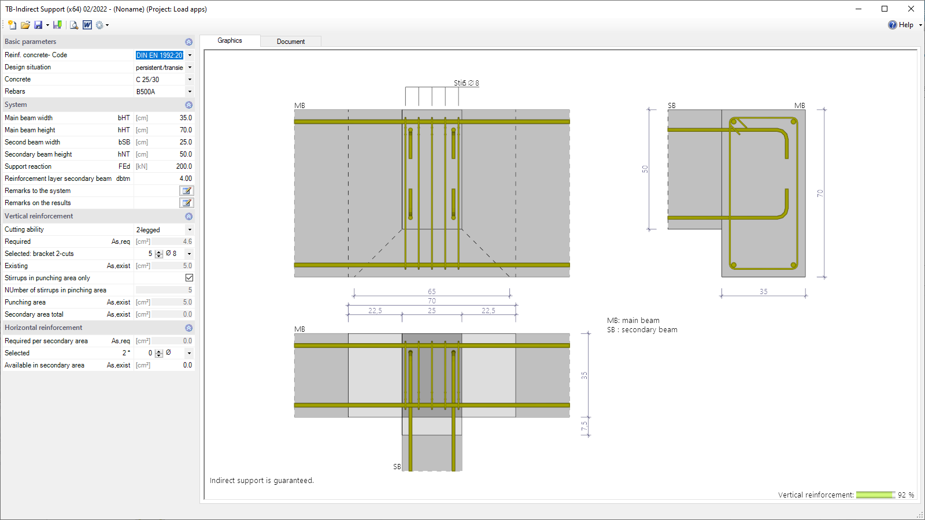Open the bracket diameter Ø 8 dropdown
925x520 pixels.
click(190, 254)
